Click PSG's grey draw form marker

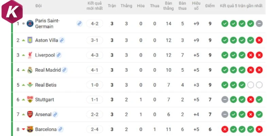point(259,23)
